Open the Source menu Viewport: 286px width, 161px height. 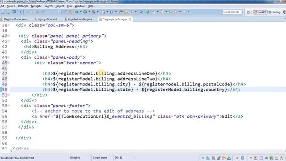click(x=11, y=6)
